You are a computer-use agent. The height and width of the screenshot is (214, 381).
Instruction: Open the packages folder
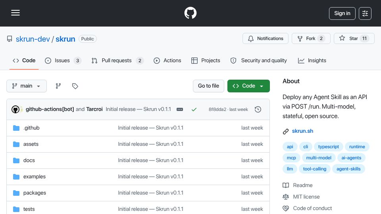[x=35, y=193]
